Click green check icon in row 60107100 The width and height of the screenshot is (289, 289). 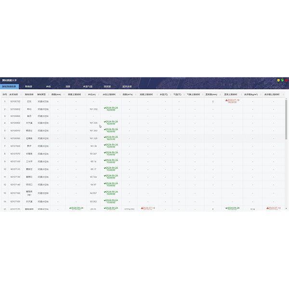(105, 160)
